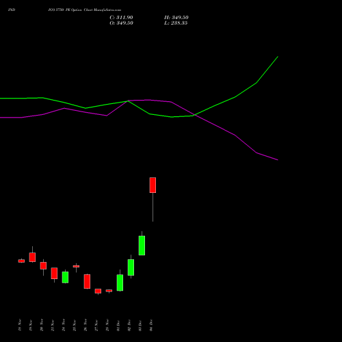Click the open value O: 349.50
The height and width of the screenshot is (342, 342).
point(121,23)
